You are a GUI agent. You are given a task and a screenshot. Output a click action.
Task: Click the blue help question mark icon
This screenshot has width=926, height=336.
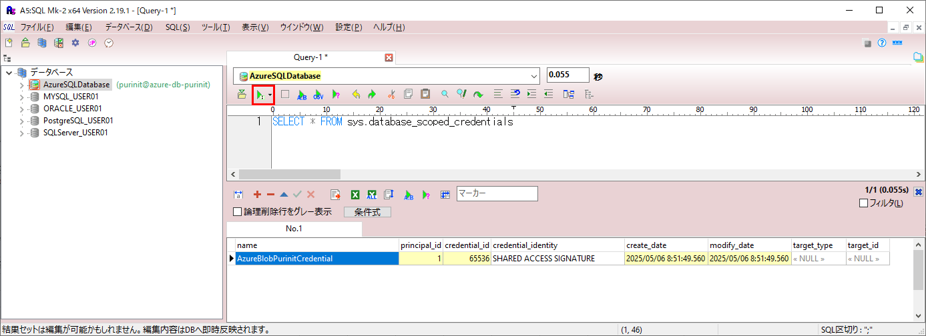coord(881,43)
